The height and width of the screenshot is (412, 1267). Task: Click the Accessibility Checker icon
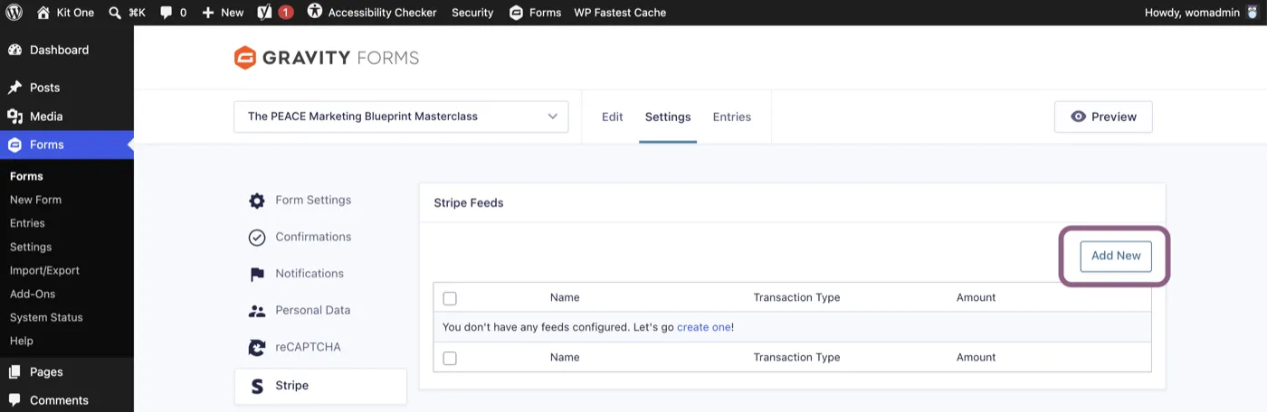[x=314, y=12]
